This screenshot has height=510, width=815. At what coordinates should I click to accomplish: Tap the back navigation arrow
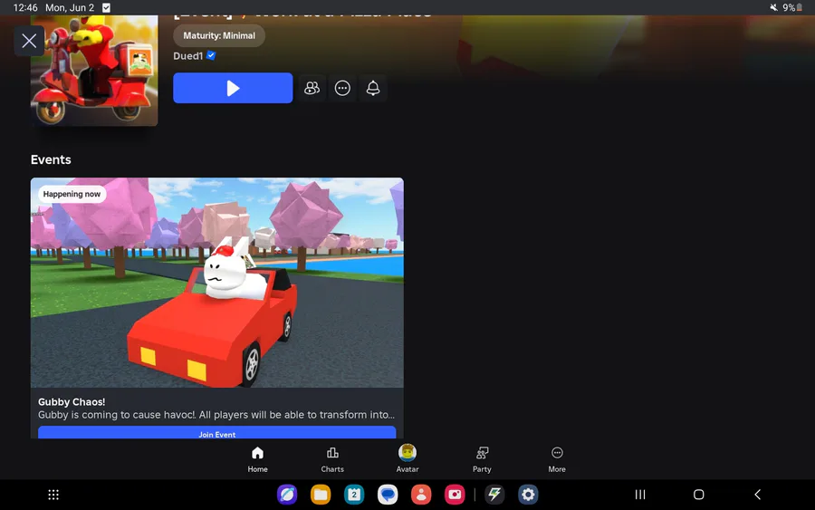pos(757,495)
